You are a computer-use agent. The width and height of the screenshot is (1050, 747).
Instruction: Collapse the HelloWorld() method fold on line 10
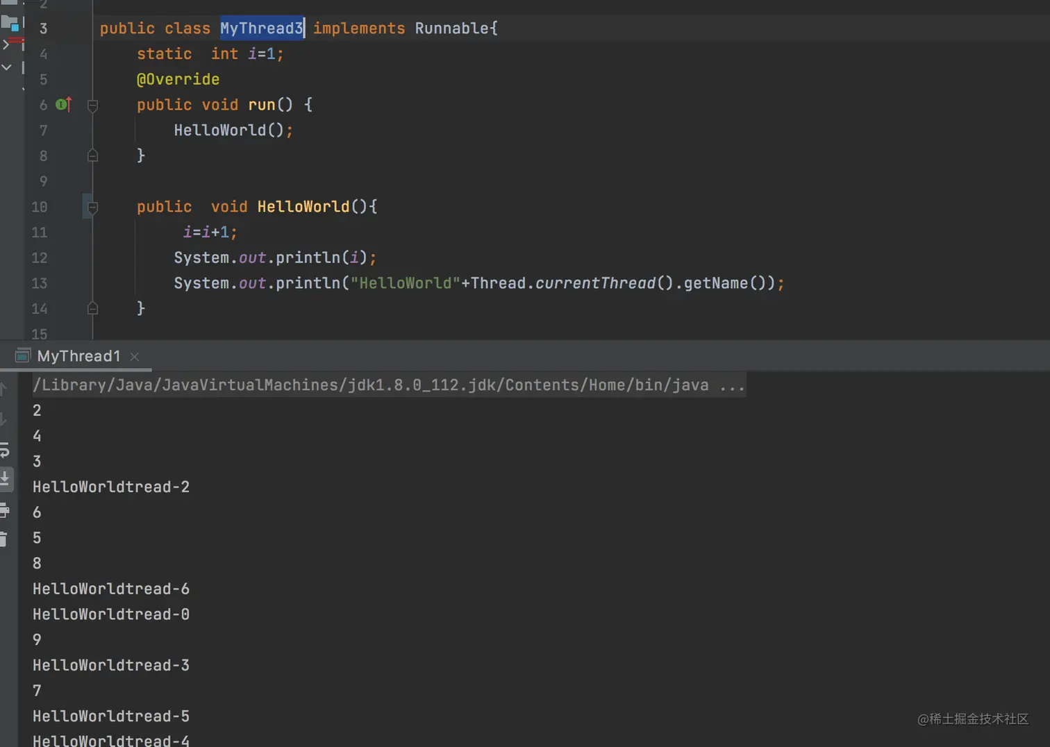click(92, 207)
